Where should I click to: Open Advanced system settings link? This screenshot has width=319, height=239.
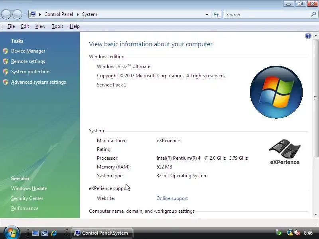[x=38, y=82]
